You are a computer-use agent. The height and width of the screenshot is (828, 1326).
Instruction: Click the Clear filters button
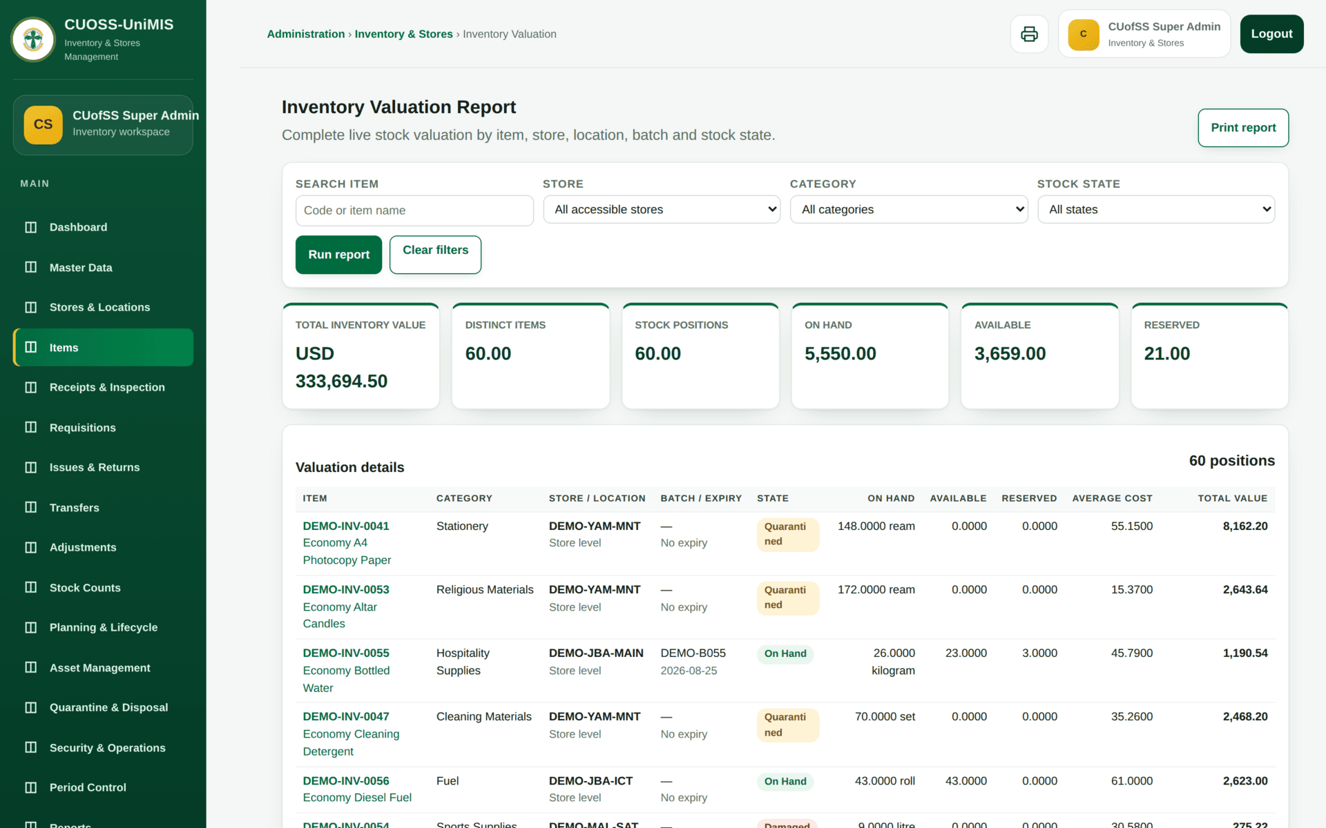coord(435,255)
